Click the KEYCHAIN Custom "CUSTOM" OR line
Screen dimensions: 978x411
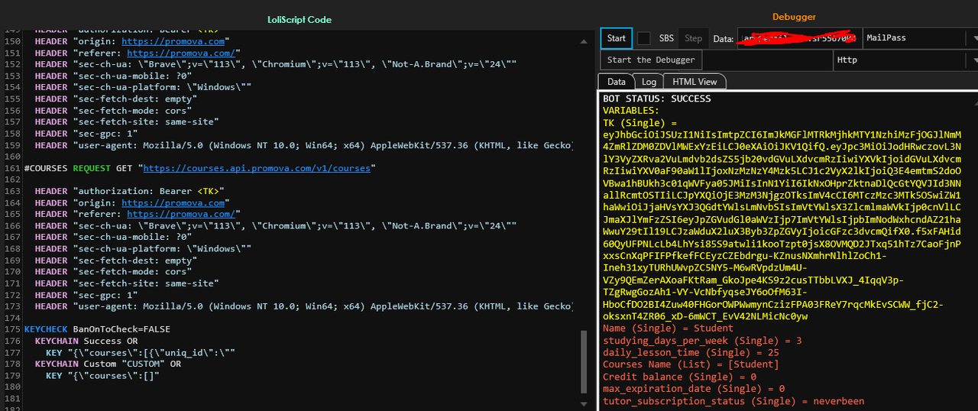click(108, 364)
